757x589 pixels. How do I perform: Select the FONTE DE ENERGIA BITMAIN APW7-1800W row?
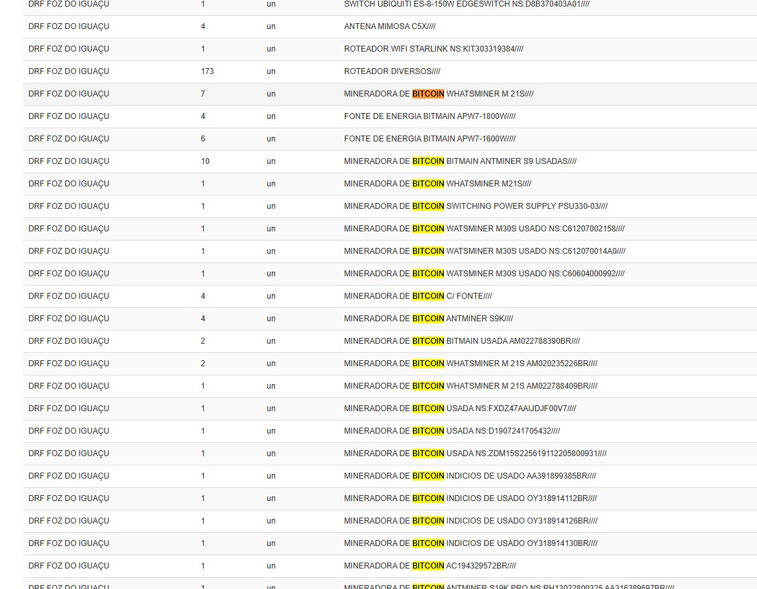(429, 116)
